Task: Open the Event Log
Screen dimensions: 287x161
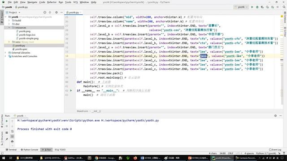Action: [275, 150]
